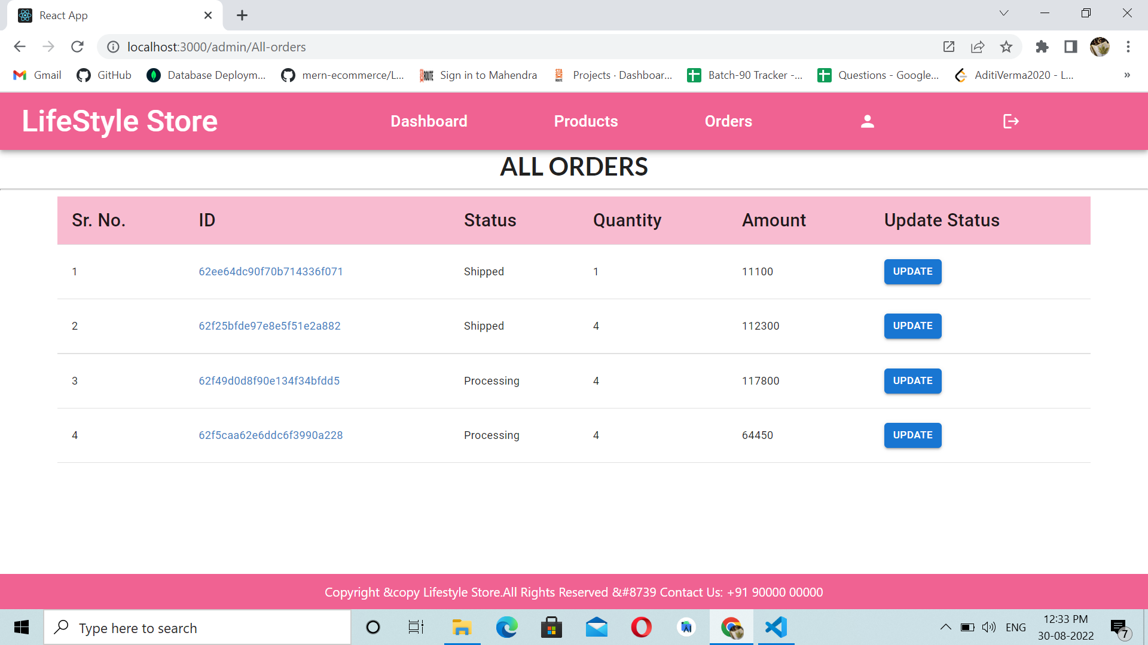Reload the page with the refresh icon

77,47
